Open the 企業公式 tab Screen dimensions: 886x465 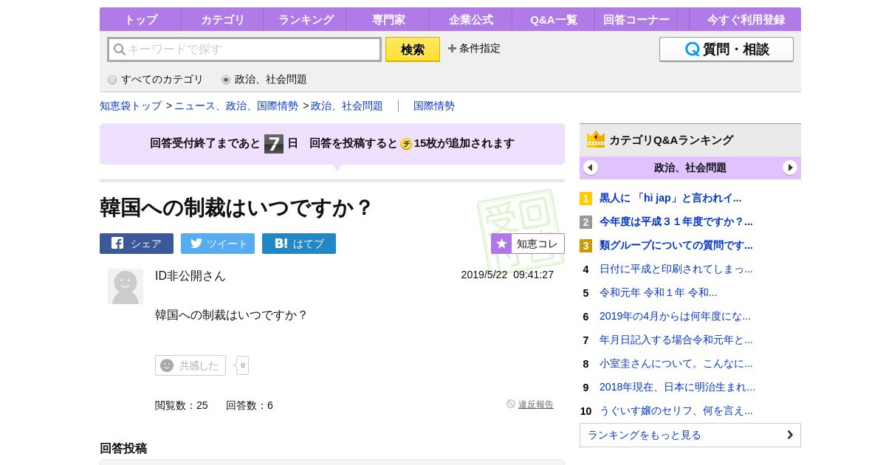tap(471, 20)
